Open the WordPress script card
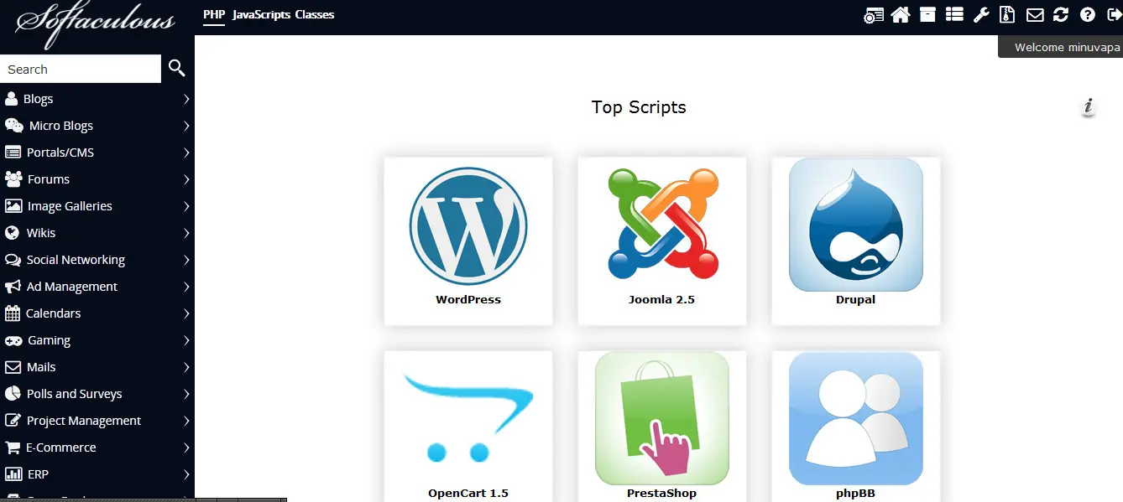The height and width of the screenshot is (502, 1123). point(468,241)
